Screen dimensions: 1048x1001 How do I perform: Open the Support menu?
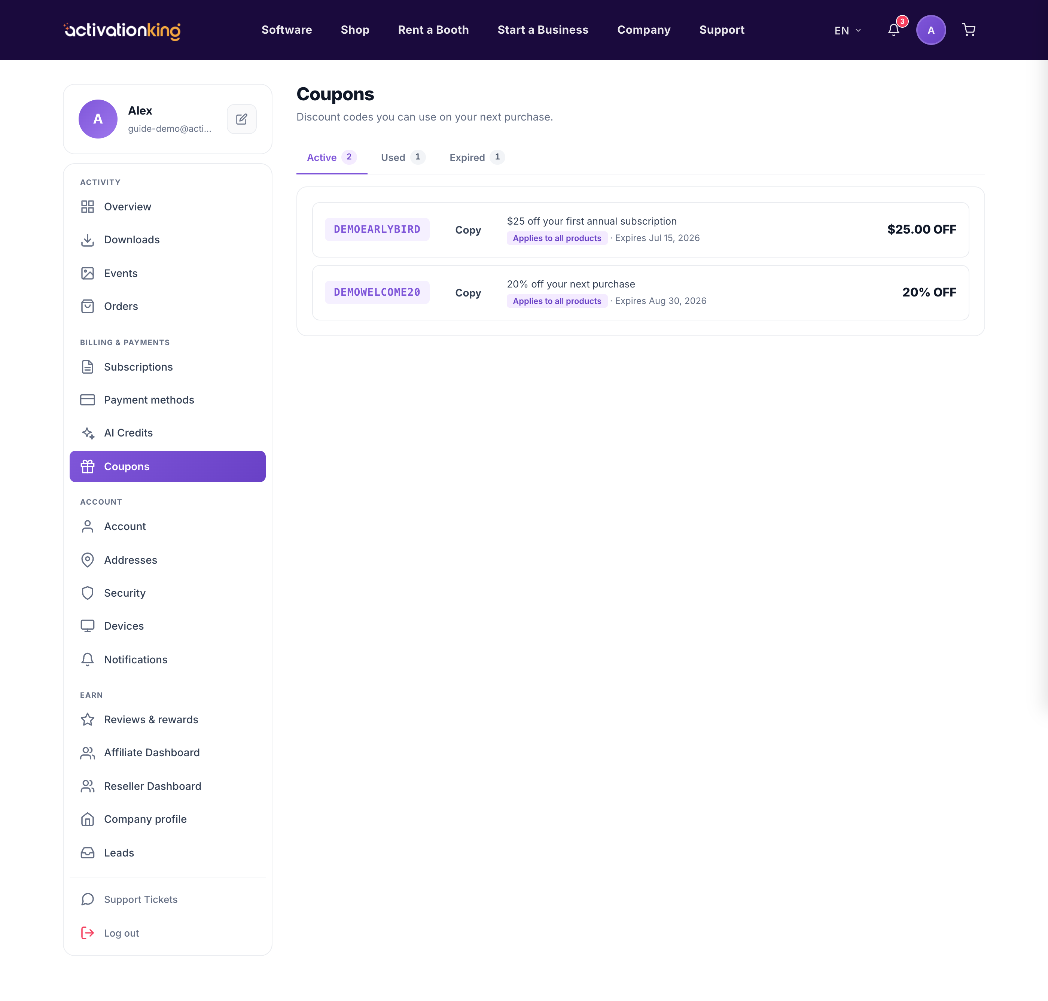721,30
